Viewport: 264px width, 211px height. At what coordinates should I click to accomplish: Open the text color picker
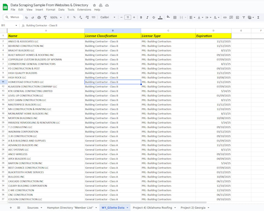[x=160, y=17]
